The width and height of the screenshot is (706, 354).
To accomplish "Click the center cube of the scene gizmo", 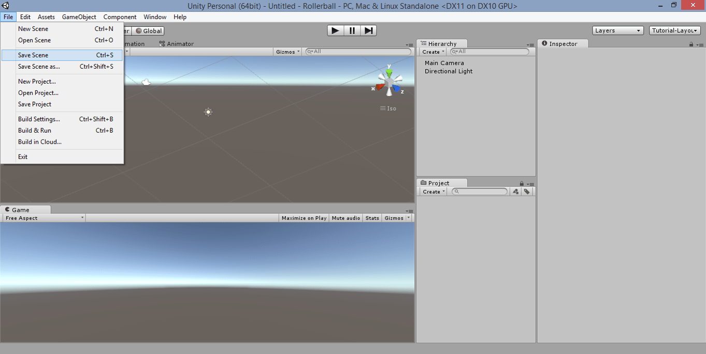I will tap(389, 82).
